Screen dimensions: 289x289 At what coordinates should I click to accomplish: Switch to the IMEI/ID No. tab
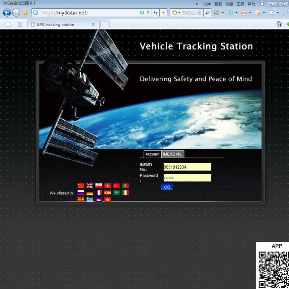(x=173, y=154)
